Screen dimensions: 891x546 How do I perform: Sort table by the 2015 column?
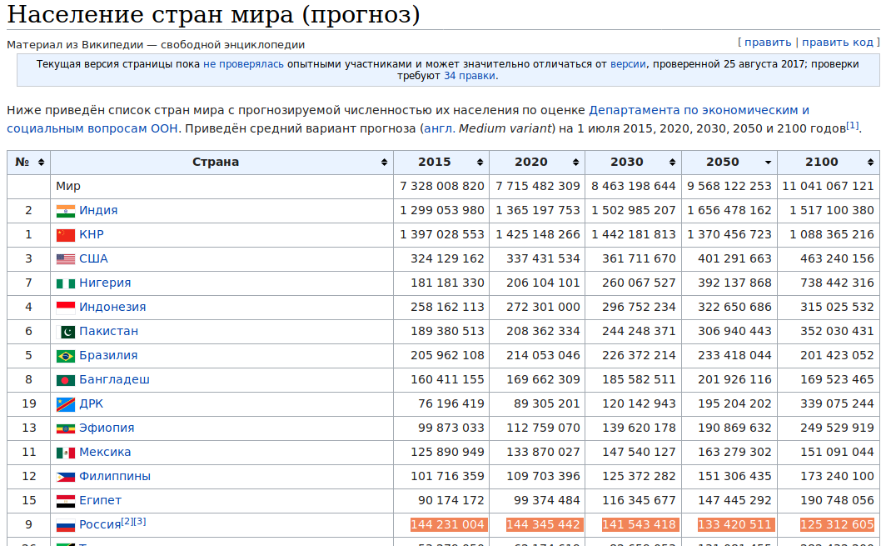click(x=480, y=163)
